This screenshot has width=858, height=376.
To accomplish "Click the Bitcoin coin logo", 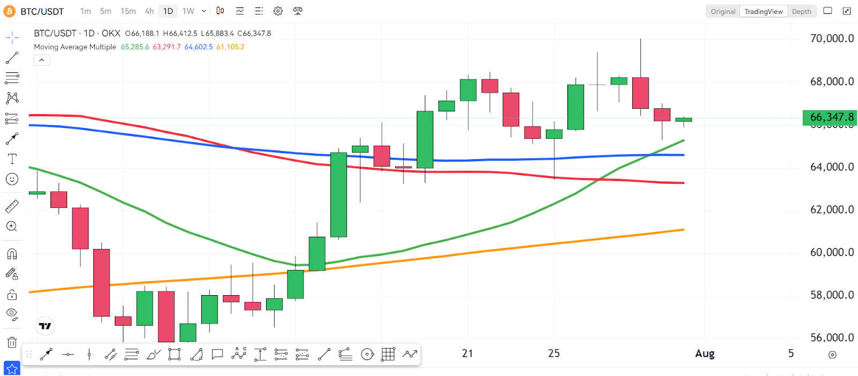I will (10, 11).
